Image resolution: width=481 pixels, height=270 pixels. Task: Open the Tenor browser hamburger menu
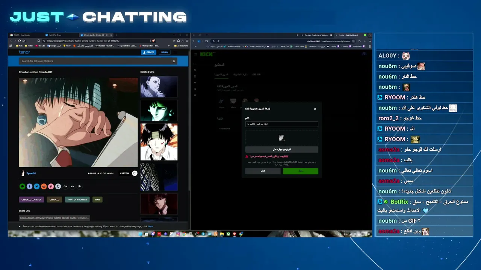pos(187,40)
